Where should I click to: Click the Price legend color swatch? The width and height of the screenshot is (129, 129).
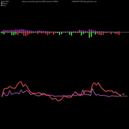pyautogui.click(x=2, y=5)
